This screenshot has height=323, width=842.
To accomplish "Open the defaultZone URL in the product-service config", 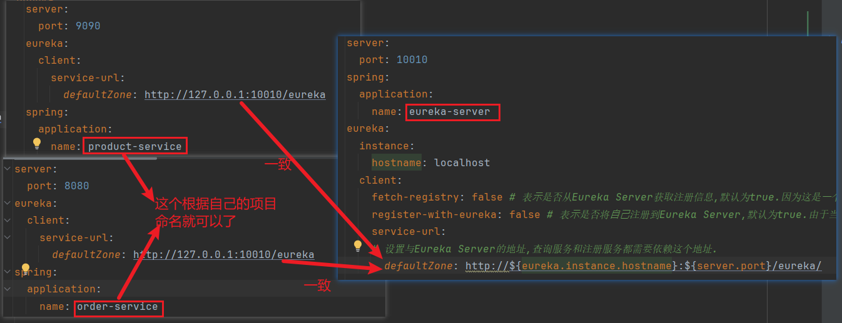I will point(235,95).
